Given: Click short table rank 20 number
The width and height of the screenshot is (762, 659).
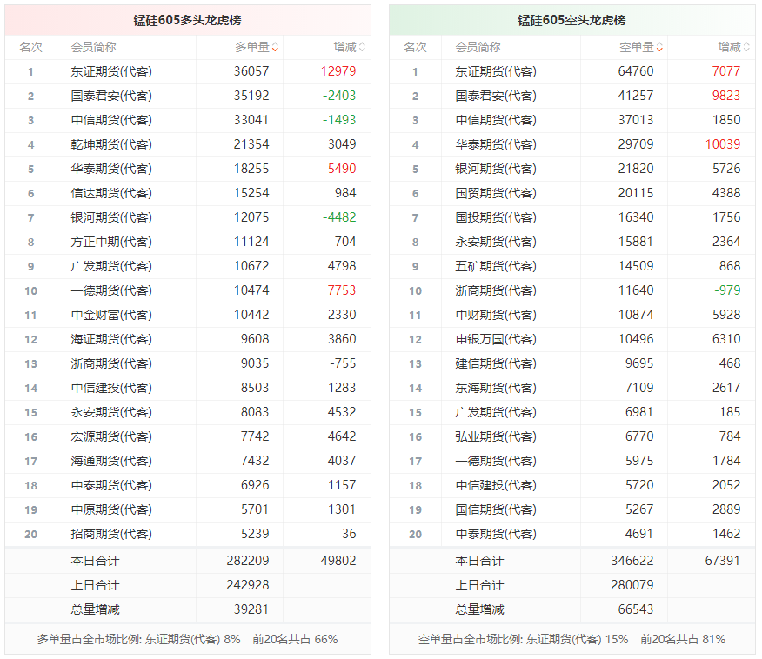Looking at the screenshot, I should pyautogui.click(x=415, y=534).
